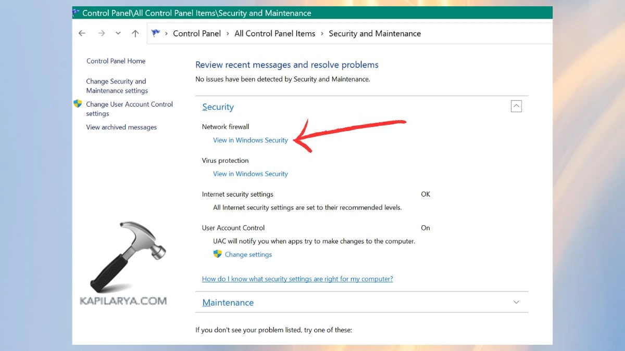The height and width of the screenshot is (351, 625).
Task: Click the Security and Maintenance address bar segment
Action: 374,33
